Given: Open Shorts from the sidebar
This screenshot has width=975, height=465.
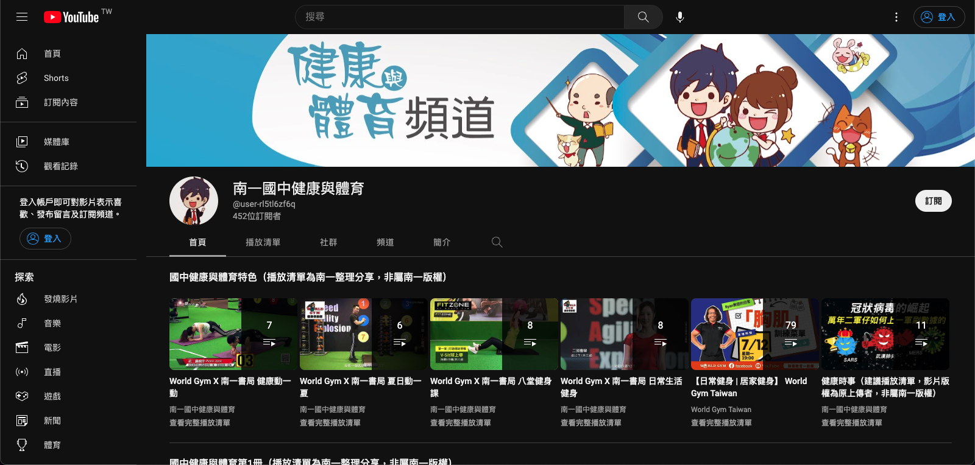Looking at the screenshot, I should pos(56,78).
